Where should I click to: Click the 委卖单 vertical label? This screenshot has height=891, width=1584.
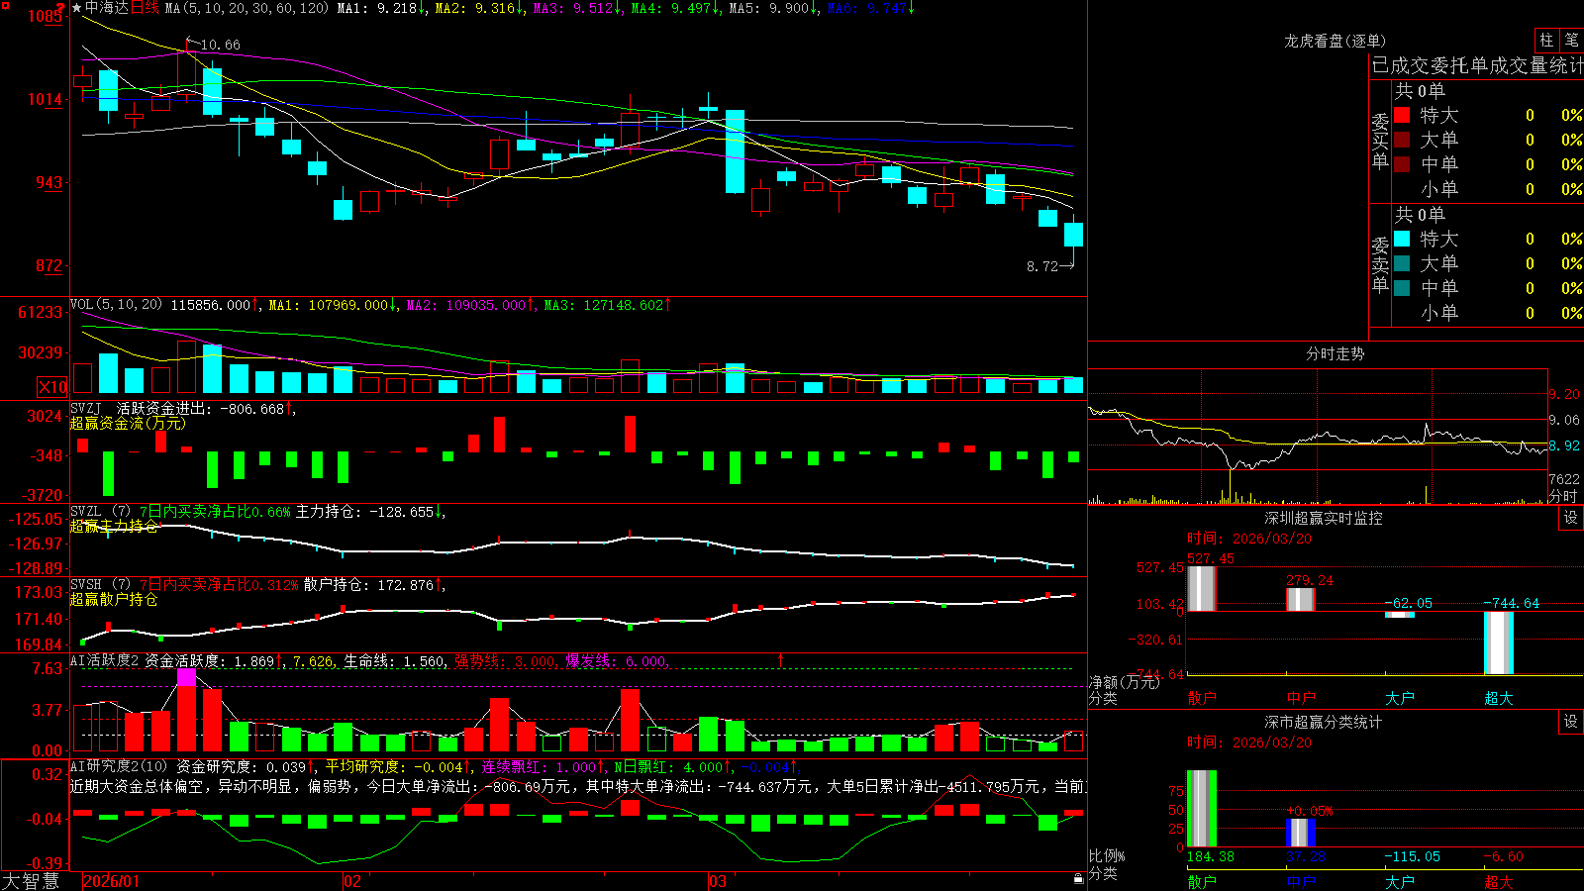[x=1380, y=265]
